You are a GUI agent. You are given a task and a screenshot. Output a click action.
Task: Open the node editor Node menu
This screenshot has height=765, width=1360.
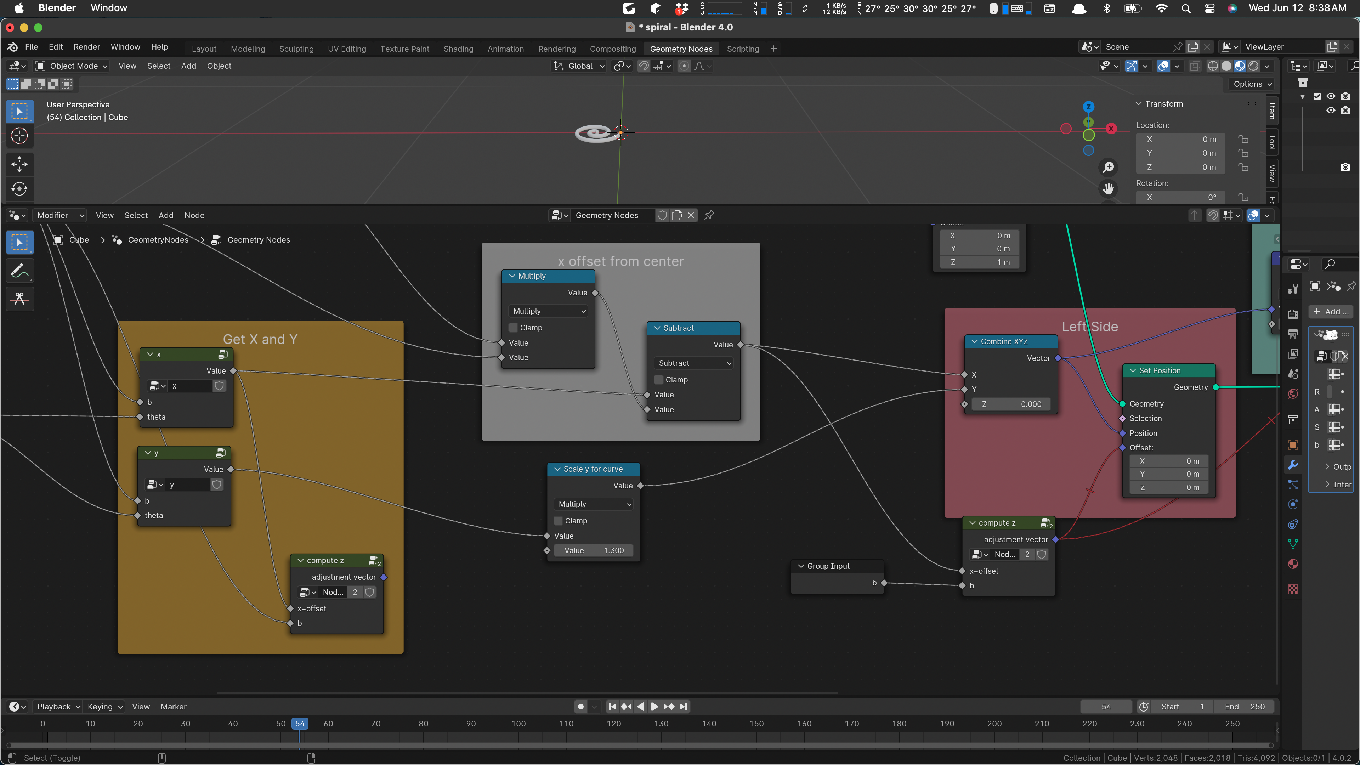(194, 215)
